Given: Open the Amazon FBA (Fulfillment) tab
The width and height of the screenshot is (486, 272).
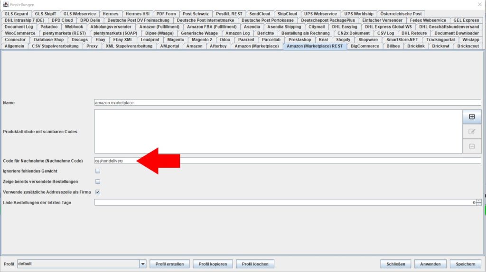Looking at the screenshot, I should coord(212,27).
